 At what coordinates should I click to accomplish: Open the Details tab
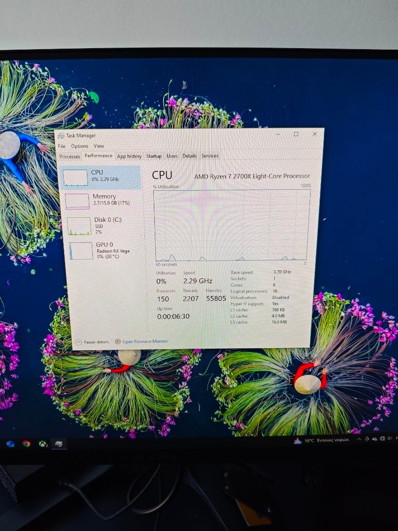point(189,156)
